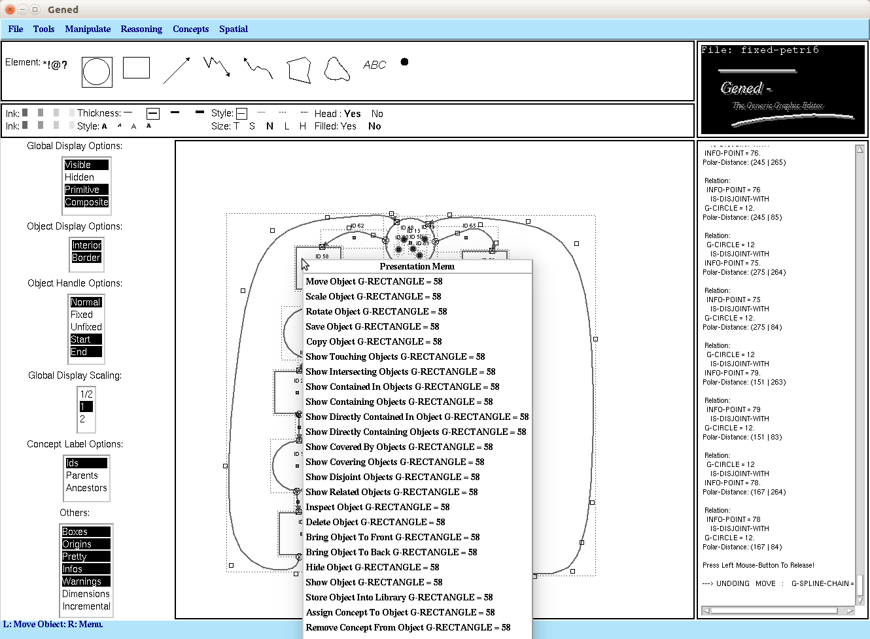Choose Assign Concept To Object entry
The height and width of the screenshot is (639, 870).
417,612
